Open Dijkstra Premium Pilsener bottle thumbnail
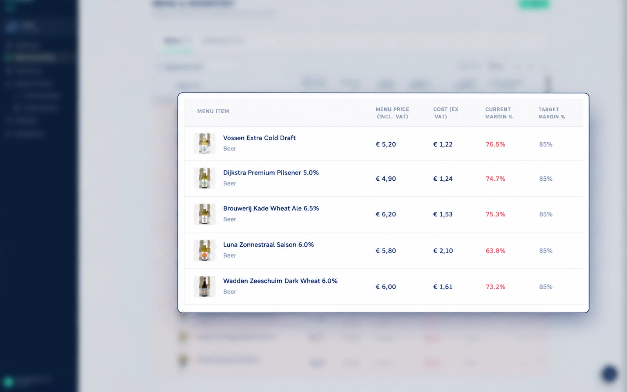Image resolution: width=627 pixels, height=392 pixels. click(x=205, y=178)
